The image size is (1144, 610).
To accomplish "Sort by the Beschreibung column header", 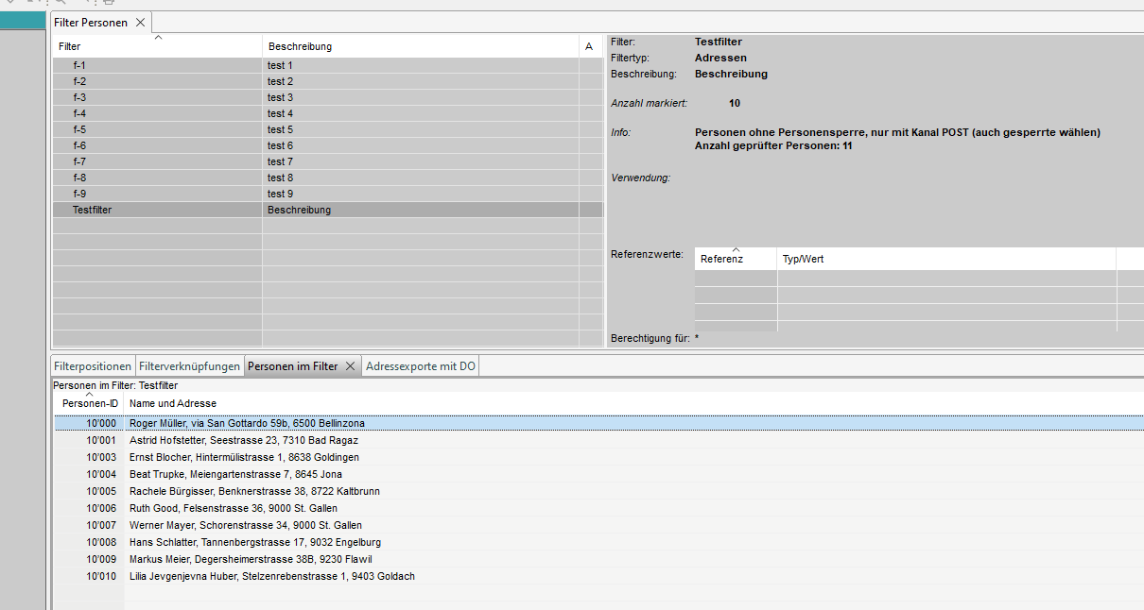I will point(420,46).
